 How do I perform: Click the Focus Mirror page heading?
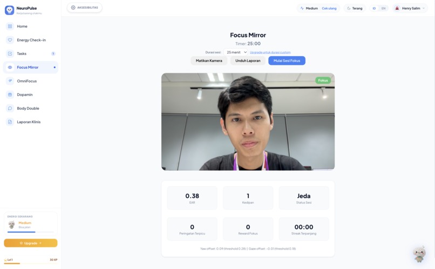point(248,35)
